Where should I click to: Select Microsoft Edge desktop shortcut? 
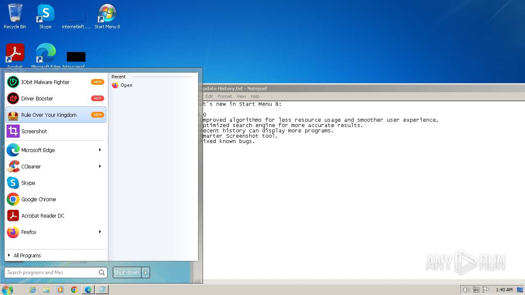(46, 56)
